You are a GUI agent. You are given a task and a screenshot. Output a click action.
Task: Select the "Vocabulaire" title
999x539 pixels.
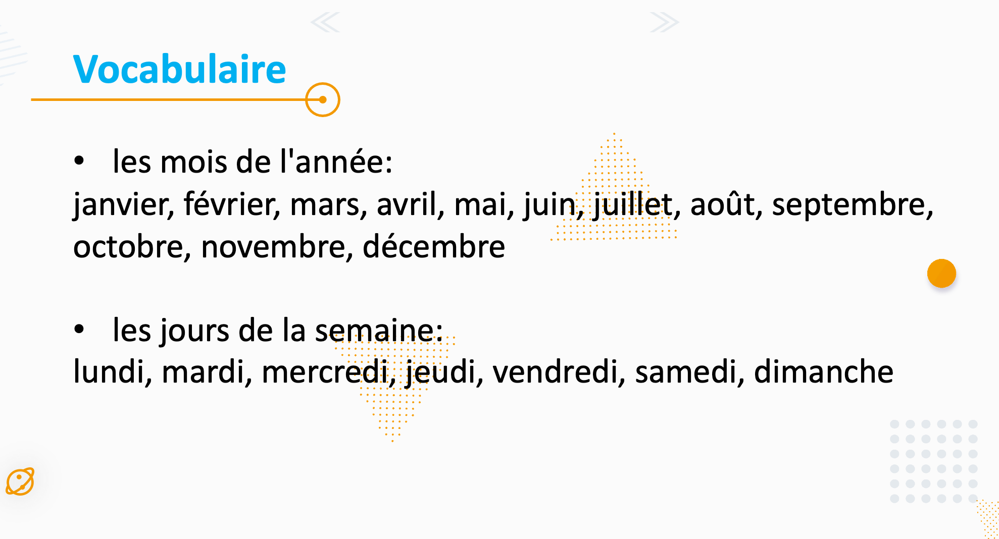[x=179, y=69]
